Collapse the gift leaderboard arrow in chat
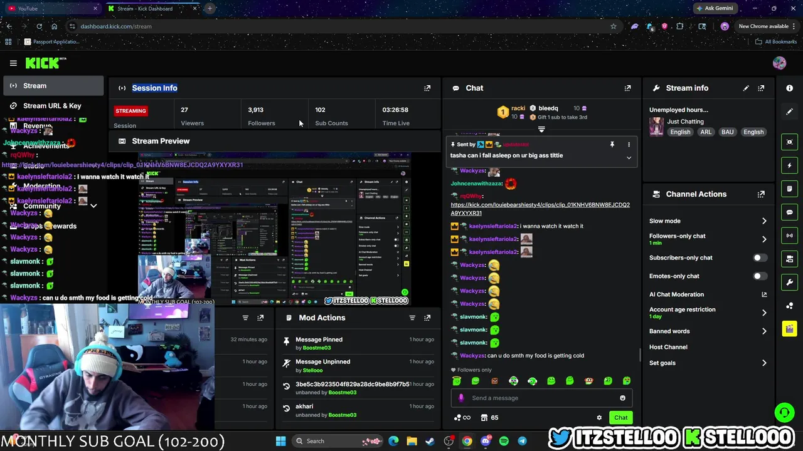 pyautogui.click(x=541, y=130)
